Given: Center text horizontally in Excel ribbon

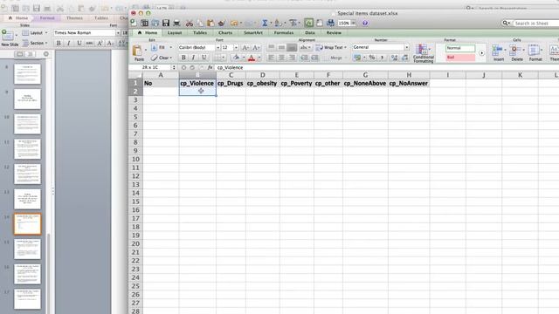Looking at the screenshot, I should [281, 58].
